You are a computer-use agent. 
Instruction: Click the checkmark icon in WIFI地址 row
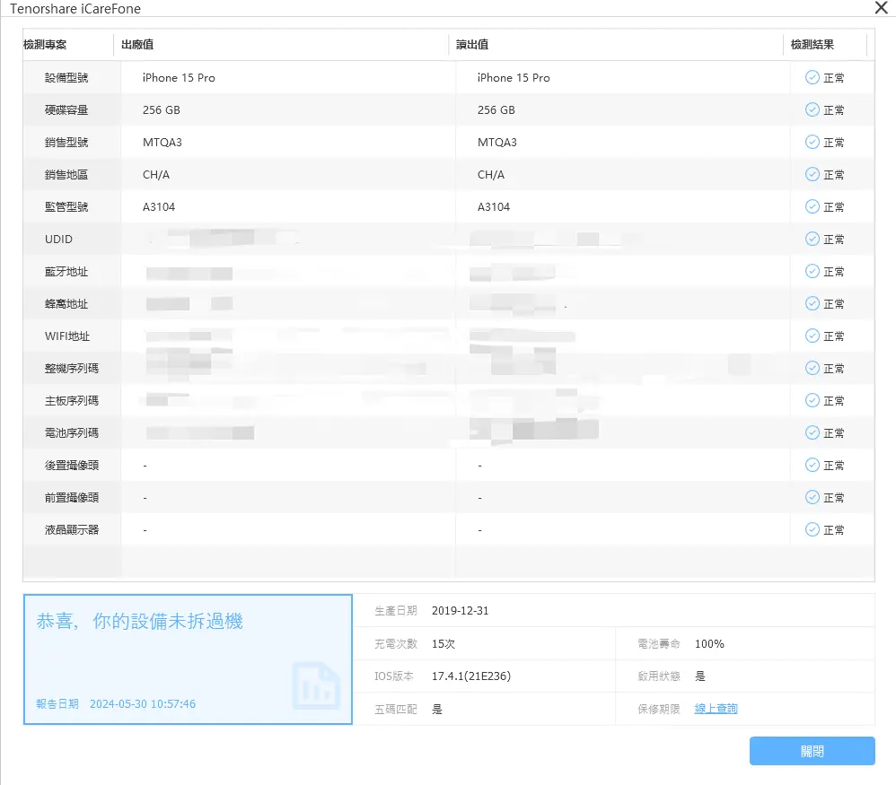pyautogui.click(x=812, y=336)
